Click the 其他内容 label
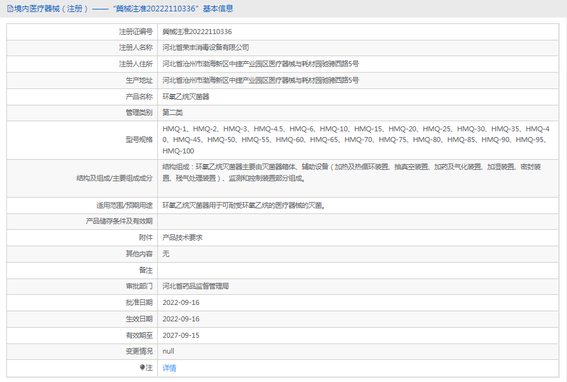The height and width of the screenshot is (382, 567). tap(139, 254)
